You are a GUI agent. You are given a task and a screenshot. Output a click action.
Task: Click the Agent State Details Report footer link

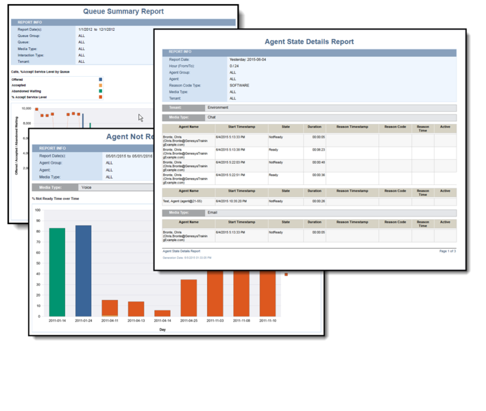(x=181, y=251)
